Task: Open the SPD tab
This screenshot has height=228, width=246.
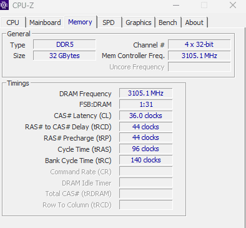Action: pos(109,22)
